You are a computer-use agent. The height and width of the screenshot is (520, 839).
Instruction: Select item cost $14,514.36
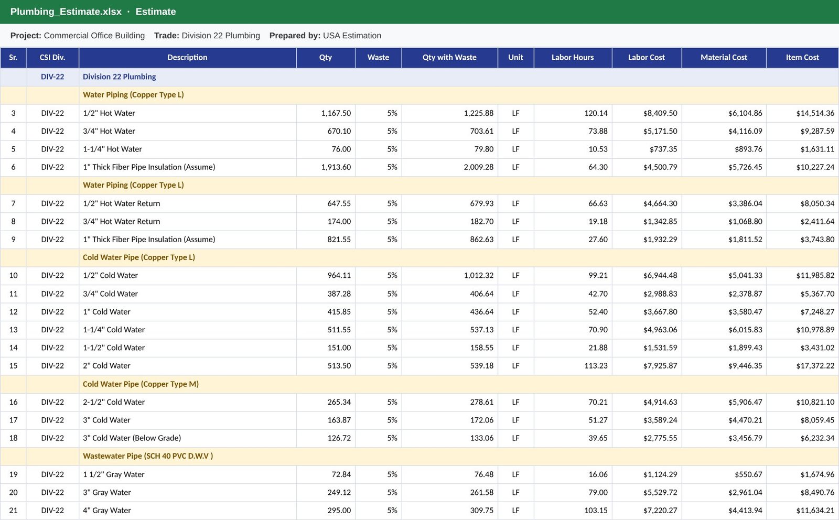[802, 113]
